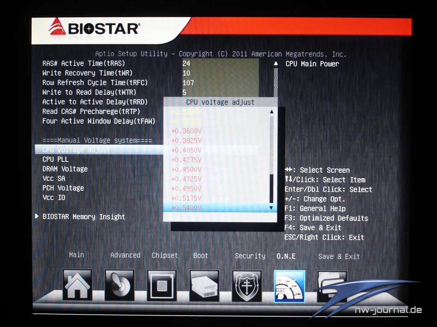Select Row Refresh Cycle Time(tRFC) row
437x327 pixels.
click(x=95, y=83)
